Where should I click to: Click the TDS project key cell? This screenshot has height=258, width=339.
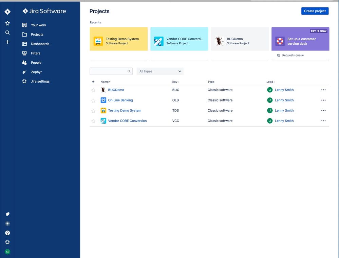point(175,111)
